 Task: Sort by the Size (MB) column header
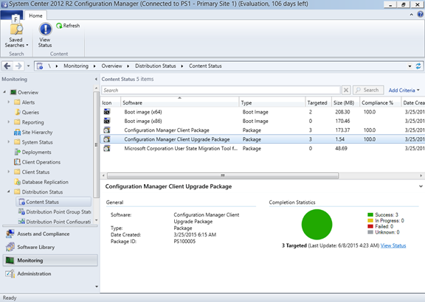pos(345,102)
